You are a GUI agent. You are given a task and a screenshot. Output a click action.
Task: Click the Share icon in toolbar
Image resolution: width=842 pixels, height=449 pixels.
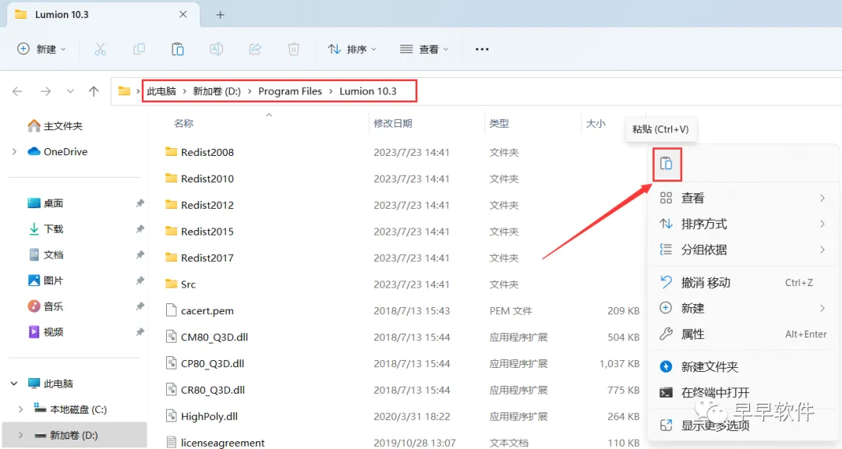click(x=255, y=49)
